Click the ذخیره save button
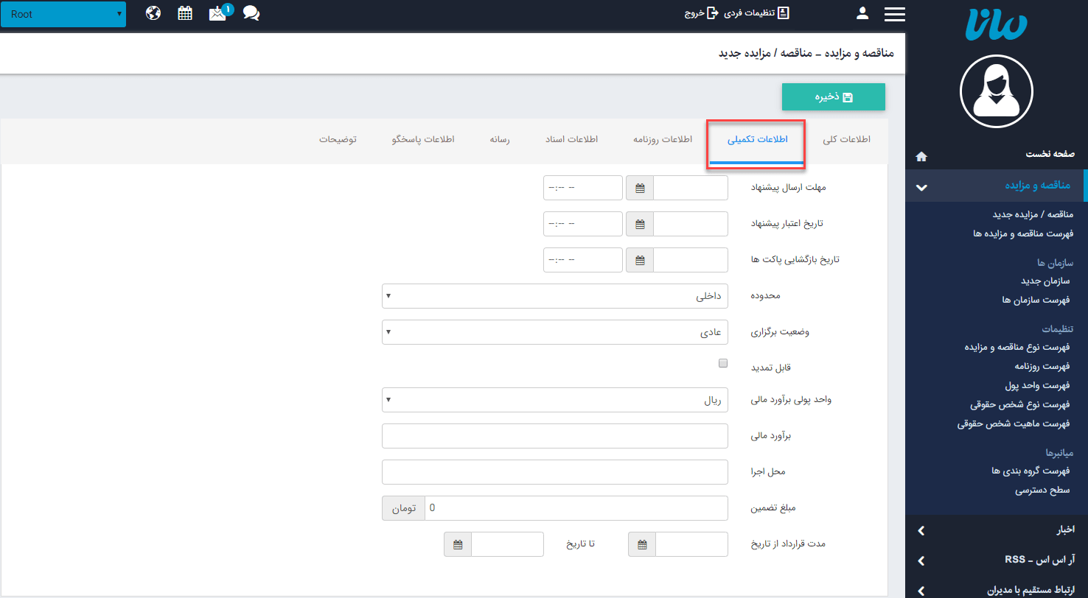 (833, 96)
